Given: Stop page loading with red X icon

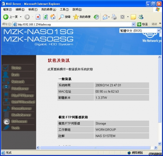Looking at the screenshot, I should tap(38, 17).
